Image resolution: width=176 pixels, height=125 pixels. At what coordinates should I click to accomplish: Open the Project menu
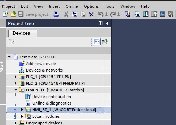click(x=9, y=6)
